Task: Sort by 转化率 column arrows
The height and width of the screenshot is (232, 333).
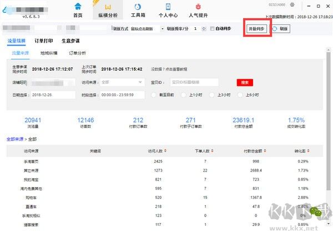Action: pos(308,151)
